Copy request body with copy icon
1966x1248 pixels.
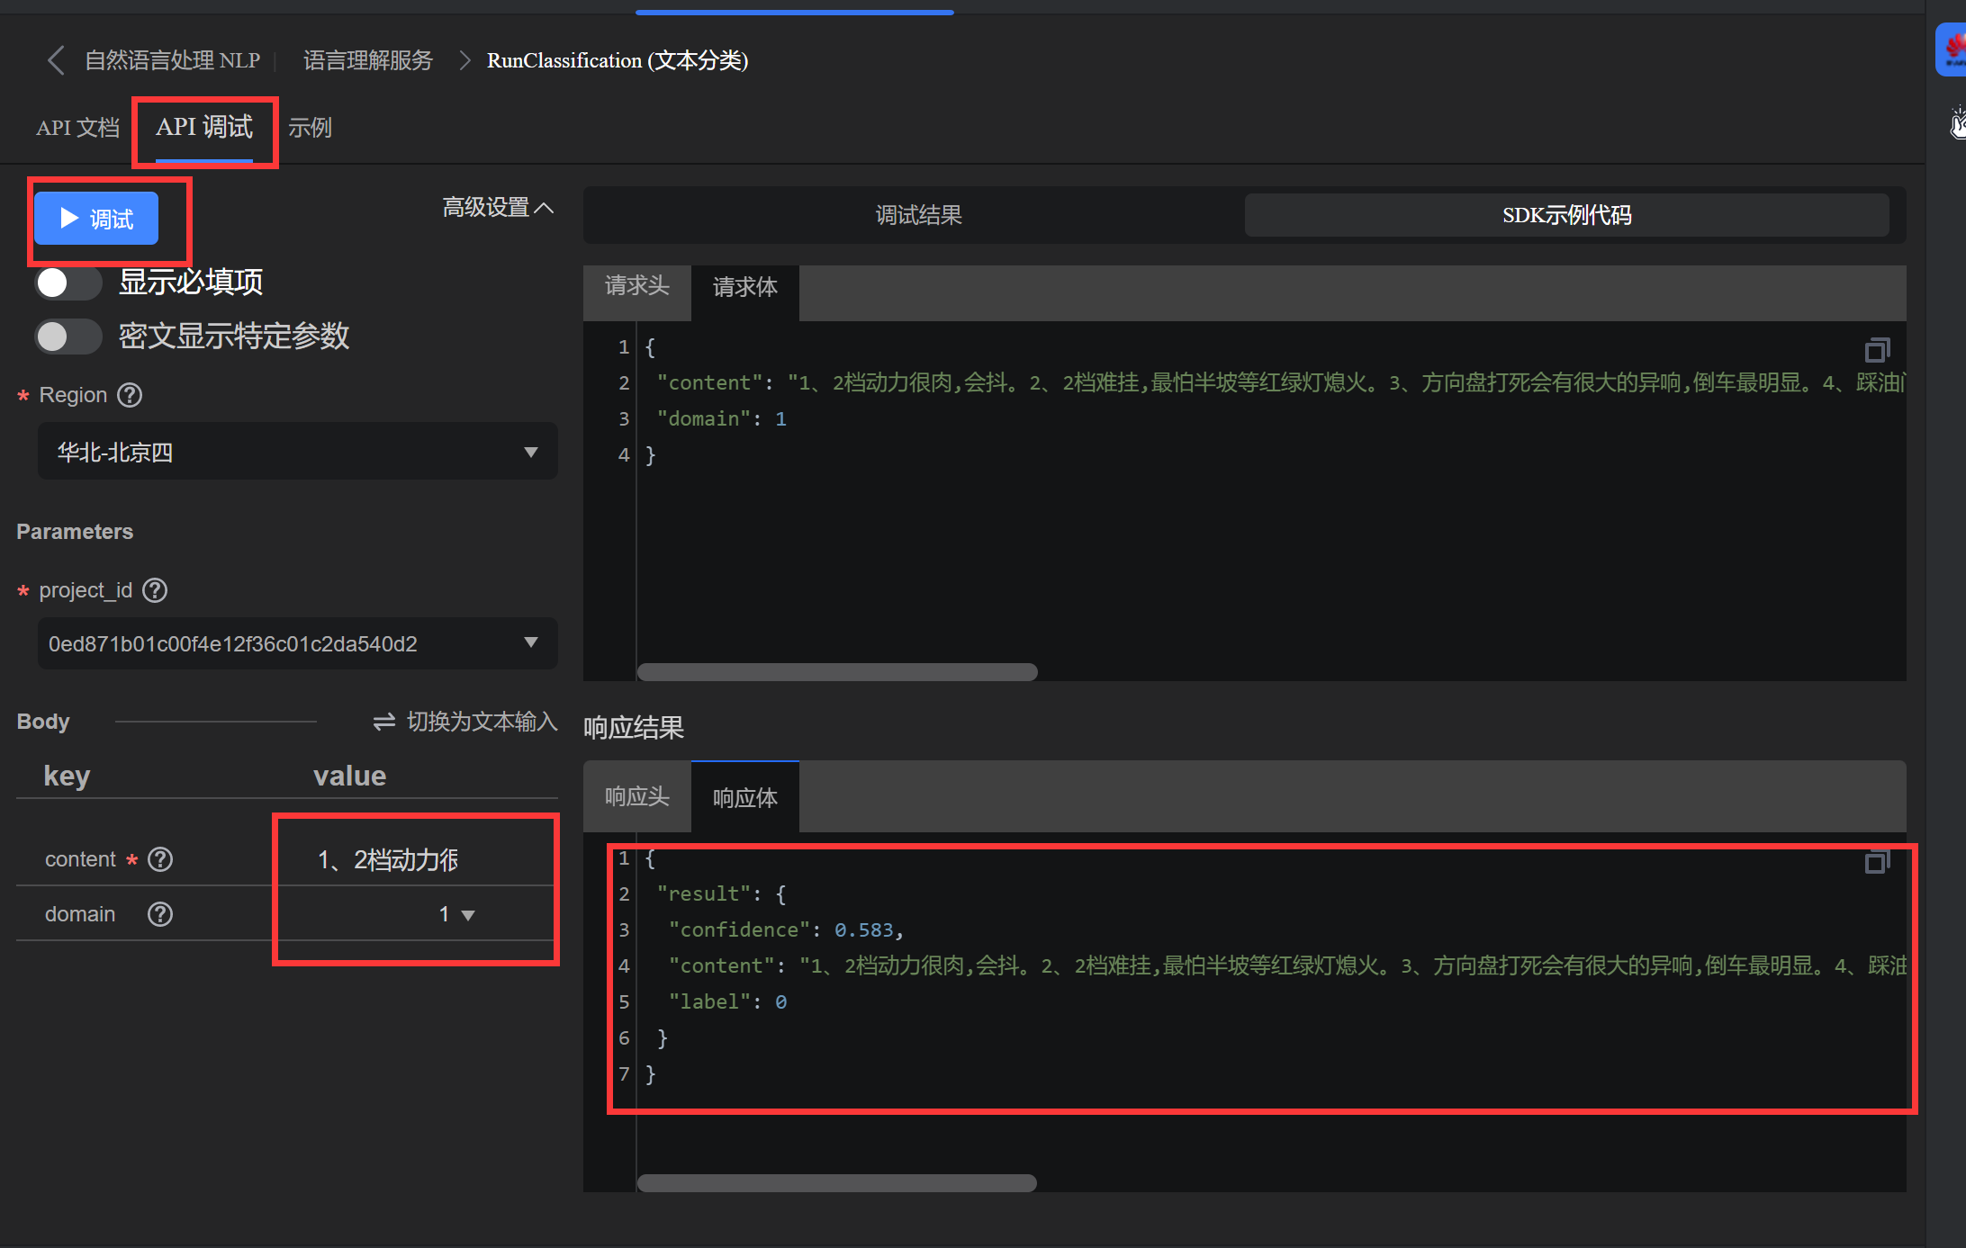[x=1877, y=350]
